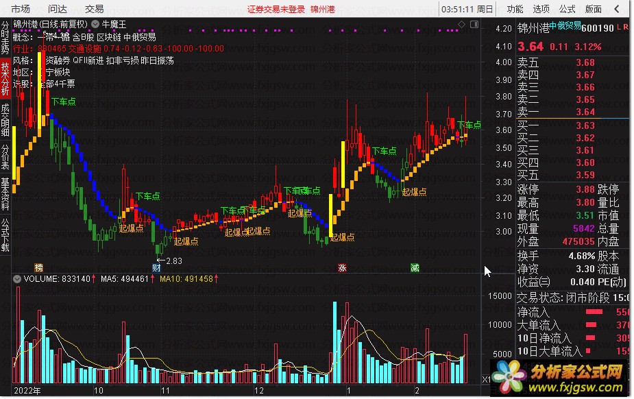Image resolution: width=634 pixels, height=399 pixels.
Task: Click the stock code 600190
Action: tap(598, 28)
